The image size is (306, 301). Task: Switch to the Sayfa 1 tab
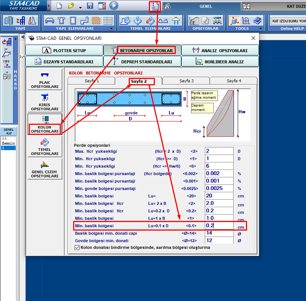pyautogui.click(x=91, y=81)
